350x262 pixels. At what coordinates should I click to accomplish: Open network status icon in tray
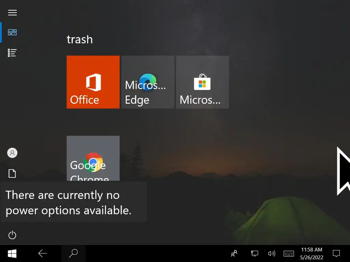(x=254, y=253)
